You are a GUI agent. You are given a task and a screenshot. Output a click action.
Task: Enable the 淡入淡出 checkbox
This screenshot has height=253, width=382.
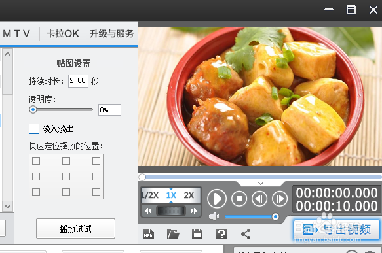(34, 129)
